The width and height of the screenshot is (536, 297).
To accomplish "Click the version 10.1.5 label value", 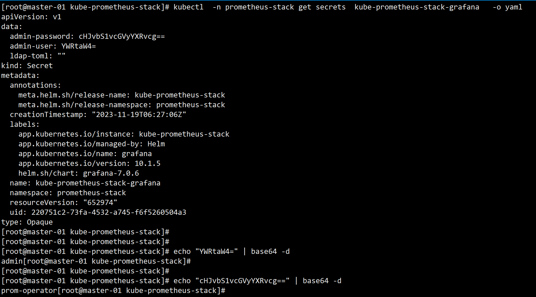I will tap(147, 164).
